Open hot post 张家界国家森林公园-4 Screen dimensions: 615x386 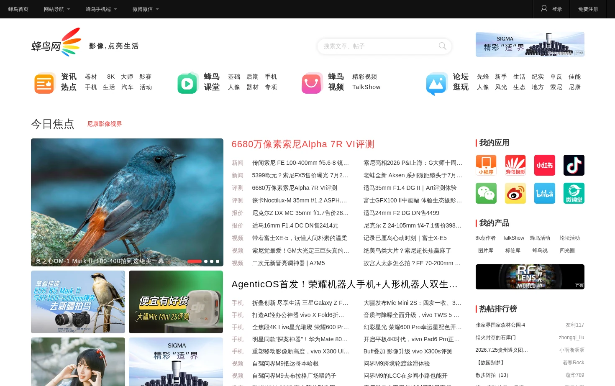500,325
